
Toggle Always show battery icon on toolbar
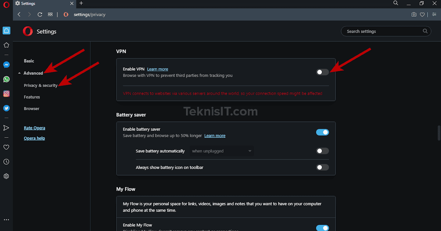(x=322, y=167)
